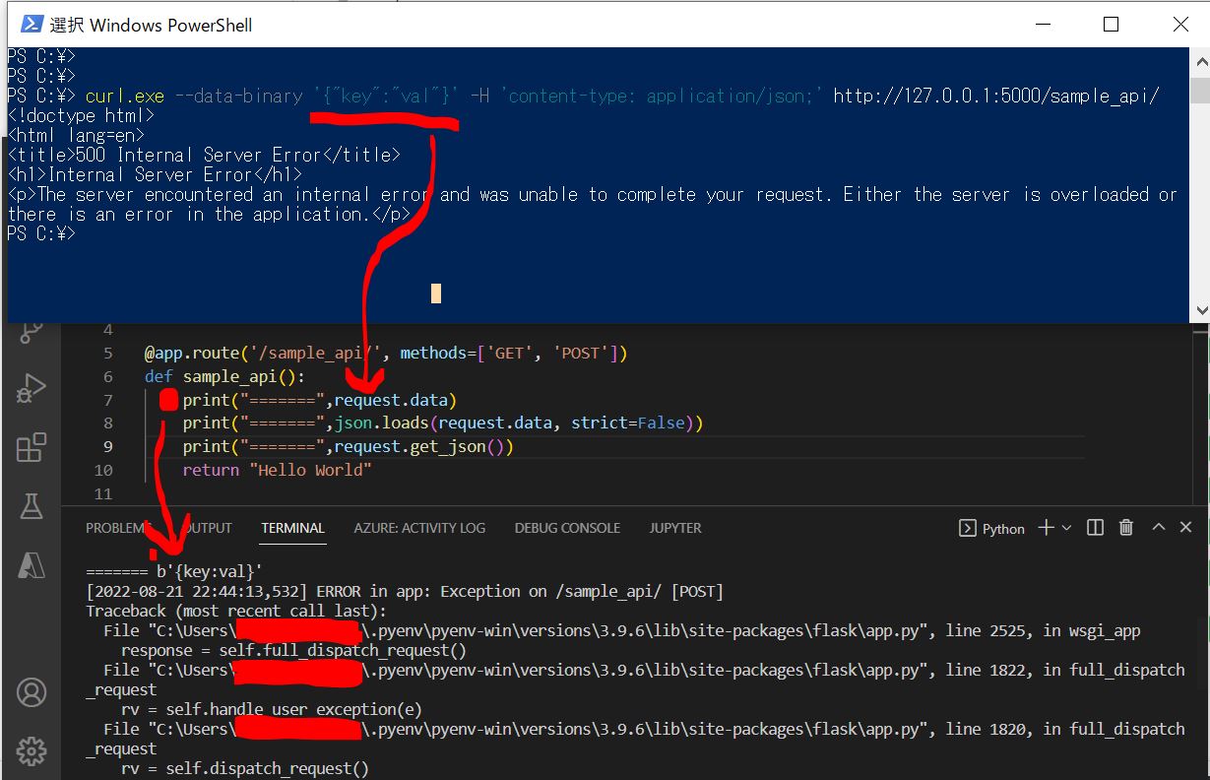Open the Source Control view in the activity bar
Image resolution: width=1210 pixels, height=780 pixels.
(32, 333)
